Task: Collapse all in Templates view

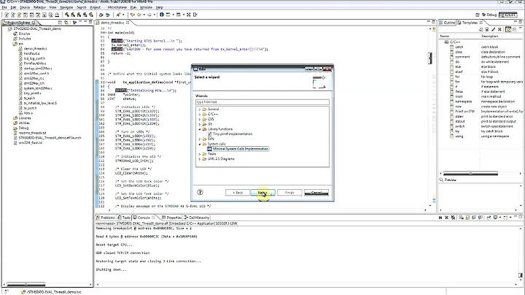Action: [514, 29]
